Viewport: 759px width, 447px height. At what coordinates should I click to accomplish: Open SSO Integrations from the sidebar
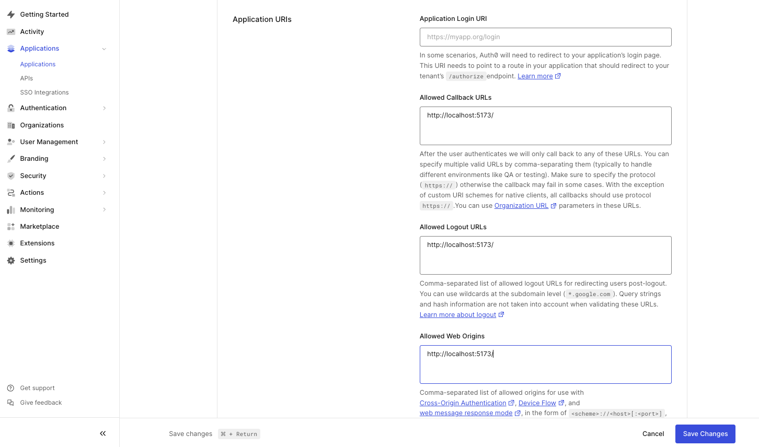tap(44, 92)
